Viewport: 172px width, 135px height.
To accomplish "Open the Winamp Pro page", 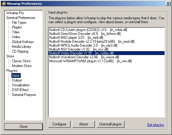I will click(15, 13).
